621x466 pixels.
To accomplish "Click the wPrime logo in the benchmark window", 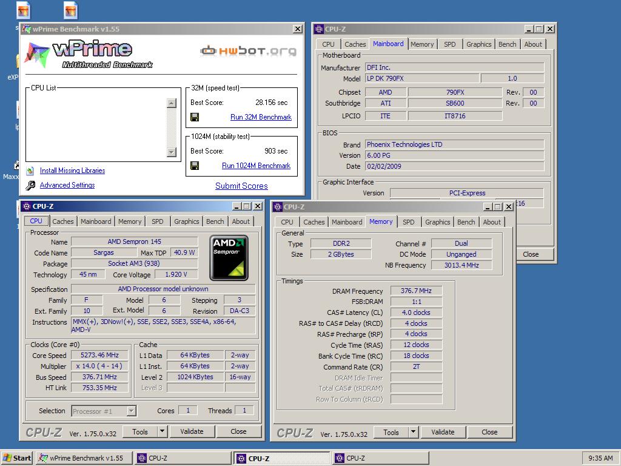I will [x=89, y=54].
